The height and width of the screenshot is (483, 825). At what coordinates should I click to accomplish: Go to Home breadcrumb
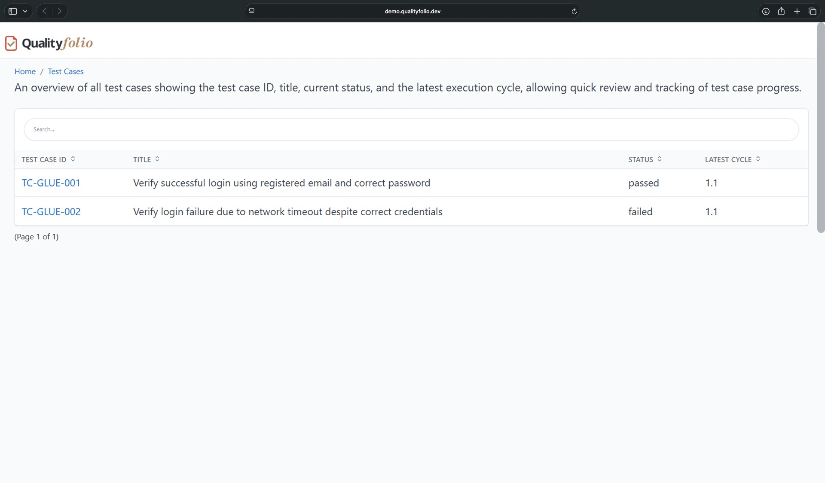click(x=25, y=71)
